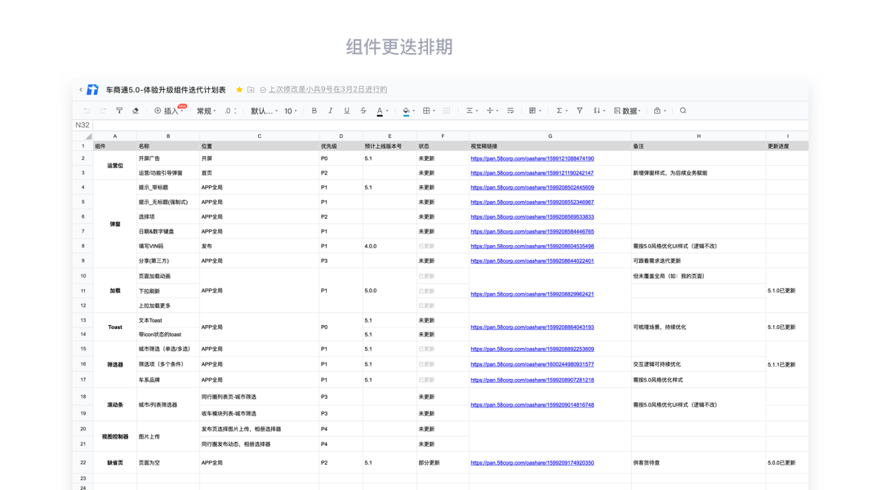Open the fill color picker
The width and height of the screenshot is (882, 490).
[408, 111]
